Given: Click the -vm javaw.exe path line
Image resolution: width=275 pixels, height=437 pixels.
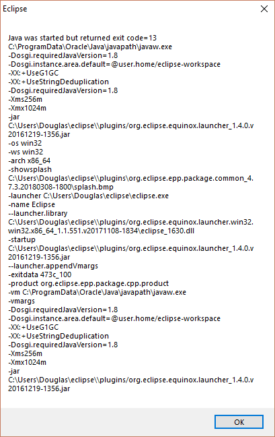Looking at the screenshot, I should pos(97,293).
